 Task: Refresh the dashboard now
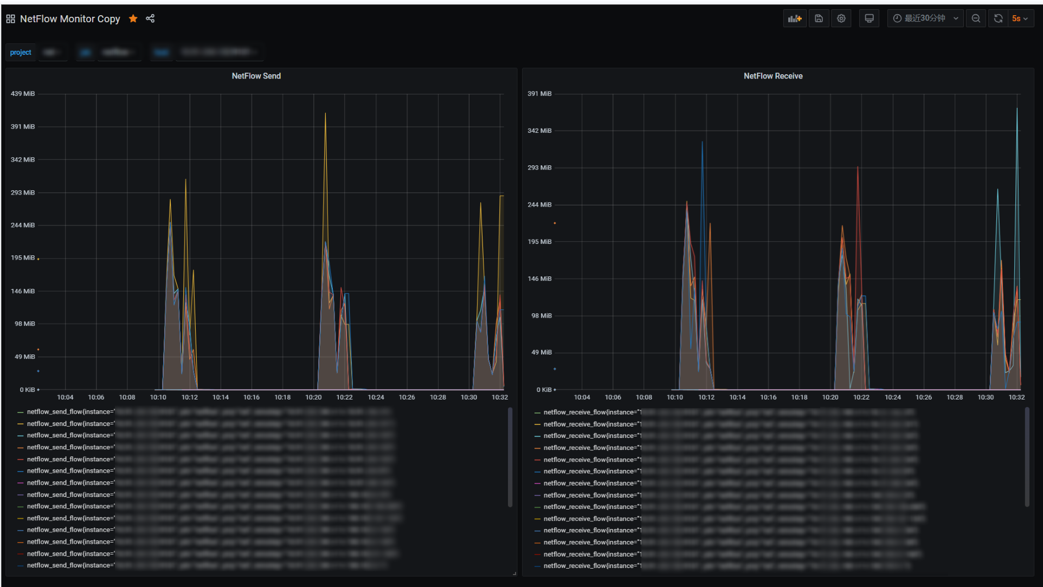click(x=998, y=18)
